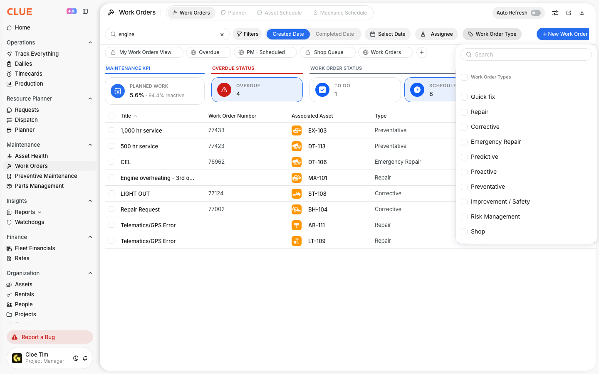Click the LT-109 asset icon
The width and height of the screenshot is (599, 374).
pyautogui.click(x=297, y=241)
